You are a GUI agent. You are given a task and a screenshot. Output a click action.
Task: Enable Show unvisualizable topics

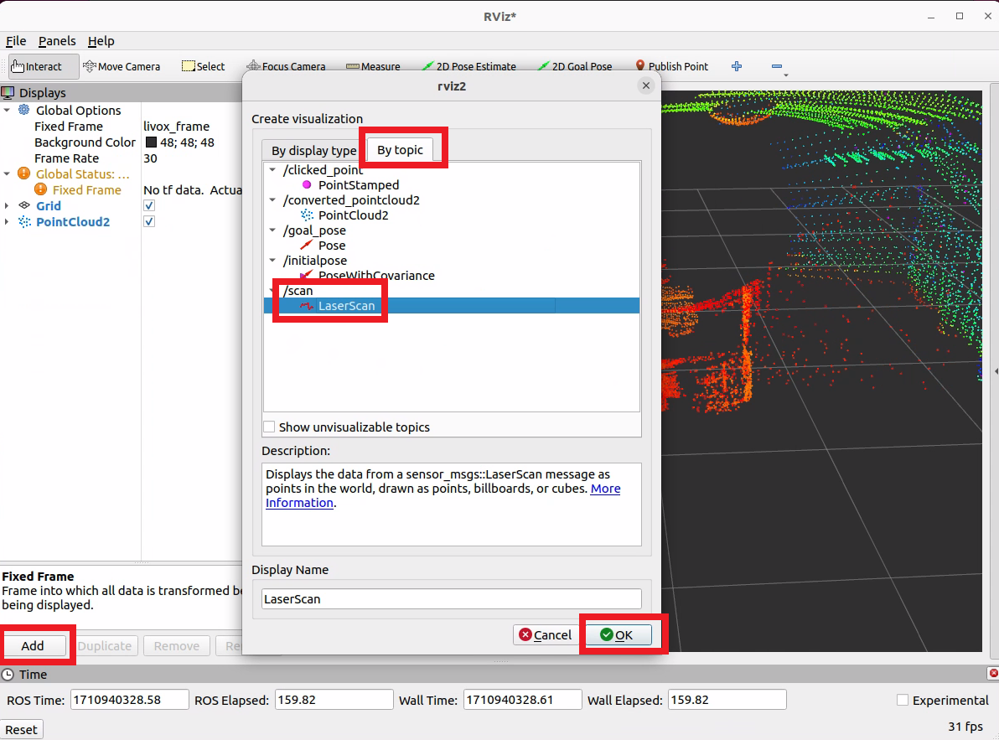[269, 427]
